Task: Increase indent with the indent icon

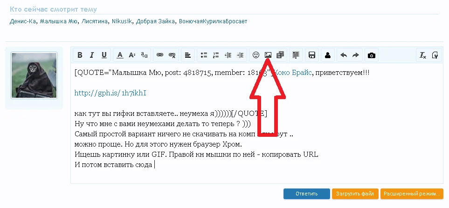Action: [x=240, y=55]
